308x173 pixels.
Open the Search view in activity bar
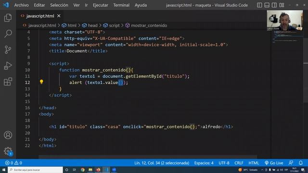coord(8,34)
